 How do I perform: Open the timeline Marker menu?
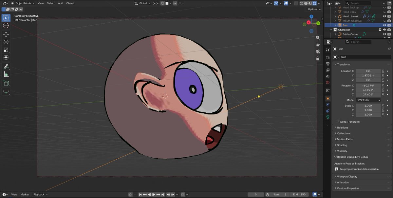25,194
